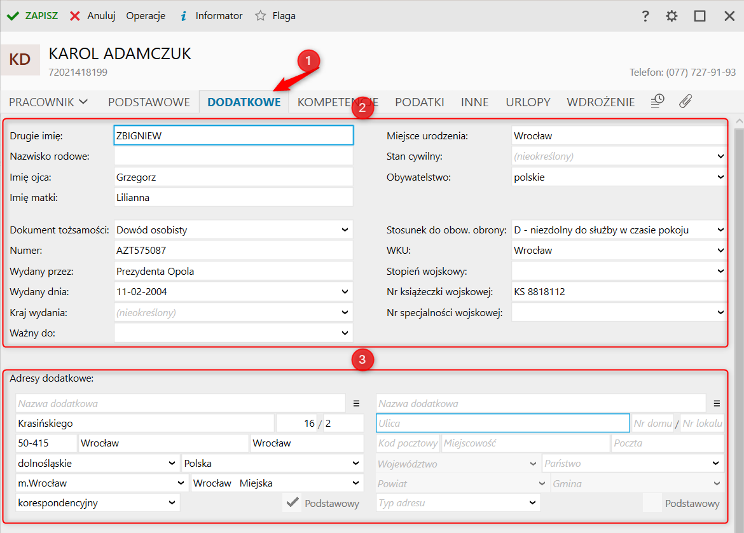Open Nr specjalności wojskowej dropdown

[720, 312]
